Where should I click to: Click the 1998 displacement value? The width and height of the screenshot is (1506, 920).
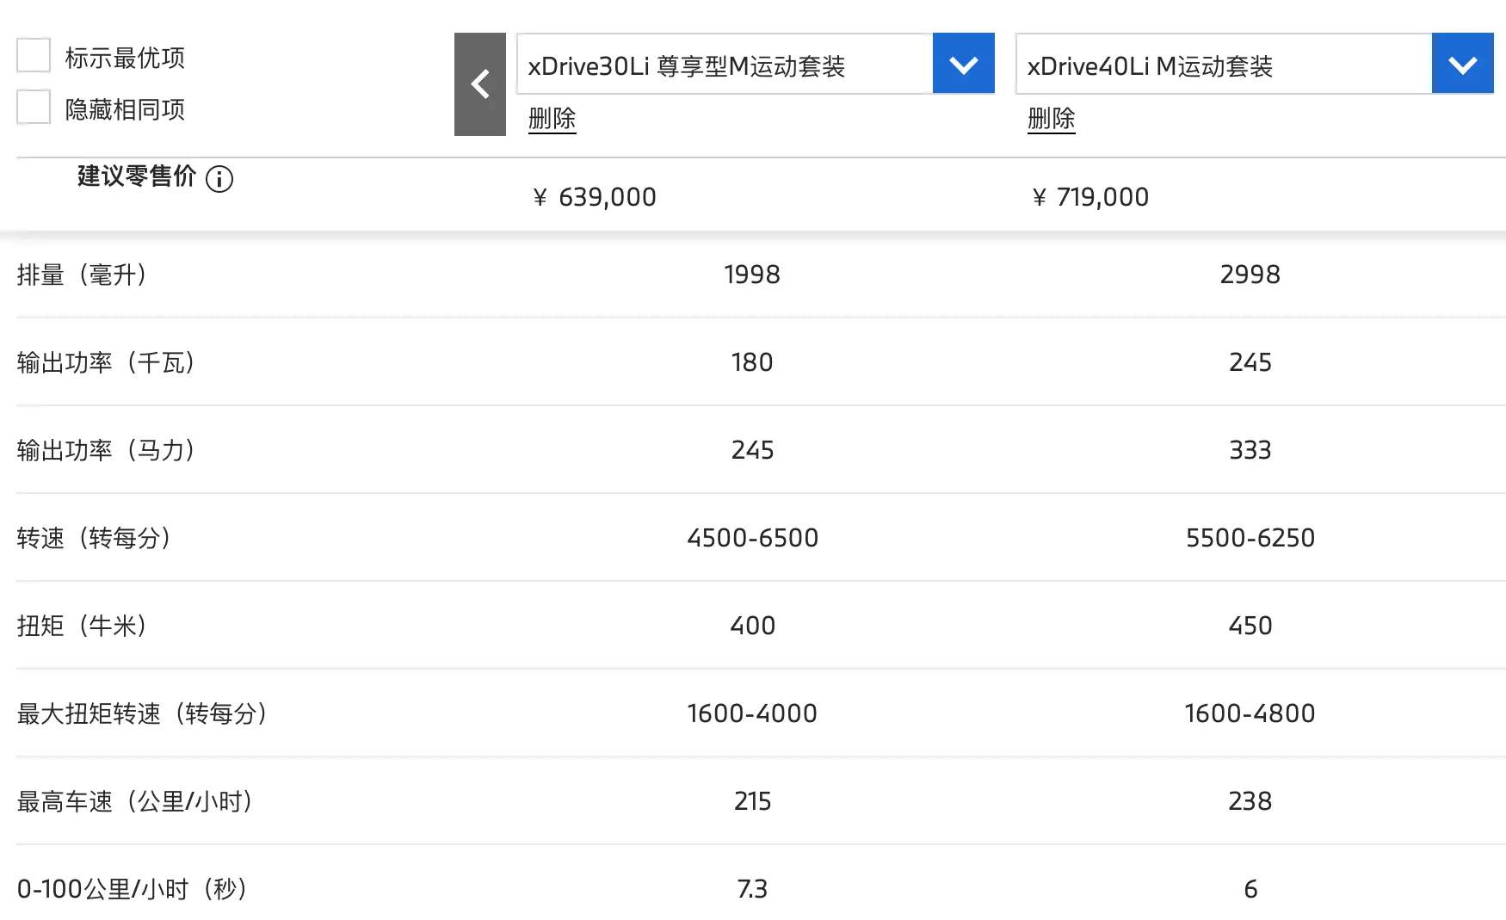pos(752,275)
